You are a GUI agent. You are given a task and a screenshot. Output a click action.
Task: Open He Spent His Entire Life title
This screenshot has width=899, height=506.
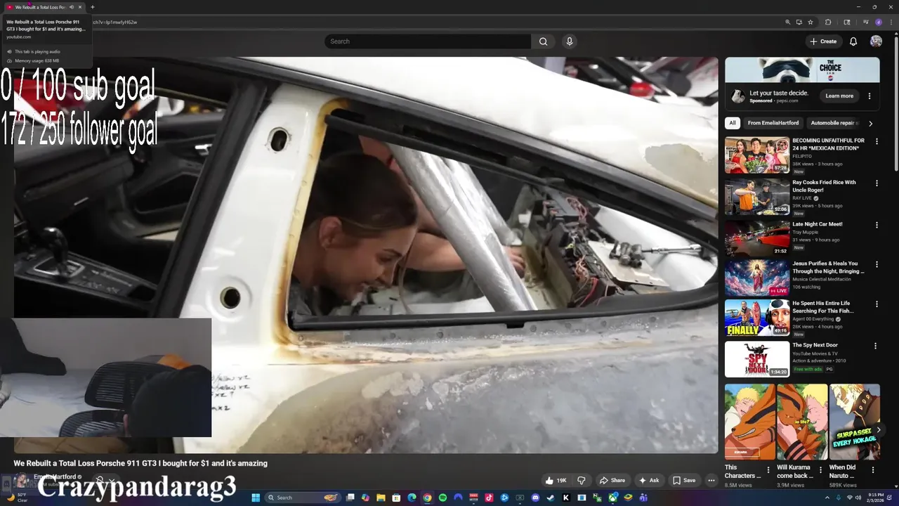823,307
